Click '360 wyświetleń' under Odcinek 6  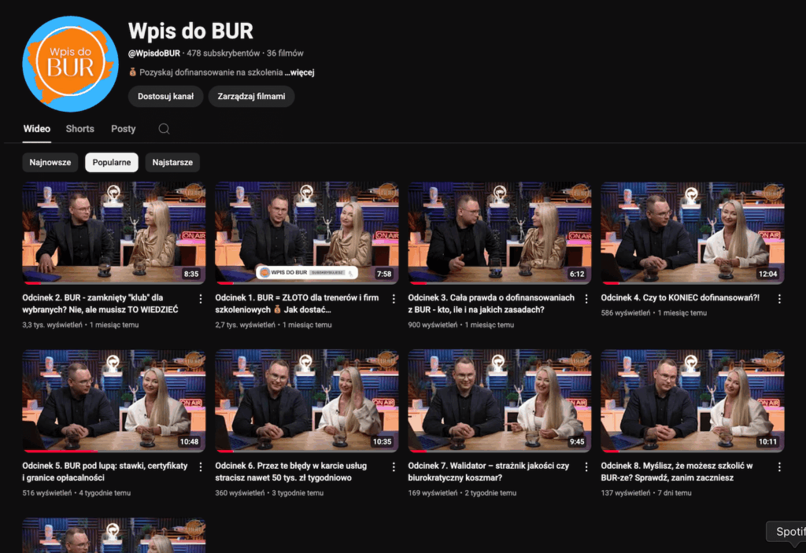(239, 493)
